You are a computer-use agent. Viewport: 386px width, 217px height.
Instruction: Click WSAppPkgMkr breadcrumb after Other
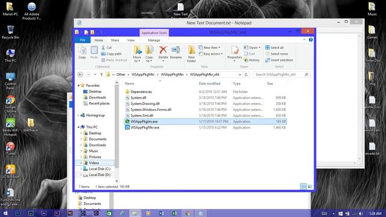pyautogui.click(x=143, y=75)
